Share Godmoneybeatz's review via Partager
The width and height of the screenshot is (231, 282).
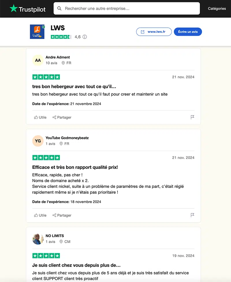coord(62,215)
